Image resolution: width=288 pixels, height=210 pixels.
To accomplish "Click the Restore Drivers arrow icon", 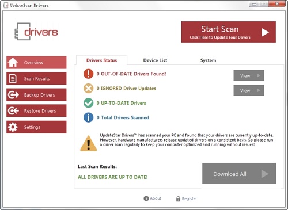I will [13, 110].
